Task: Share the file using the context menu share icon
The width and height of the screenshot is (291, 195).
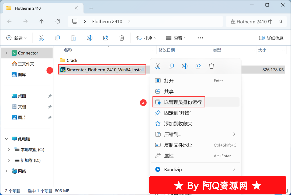Action: (198, 66)
